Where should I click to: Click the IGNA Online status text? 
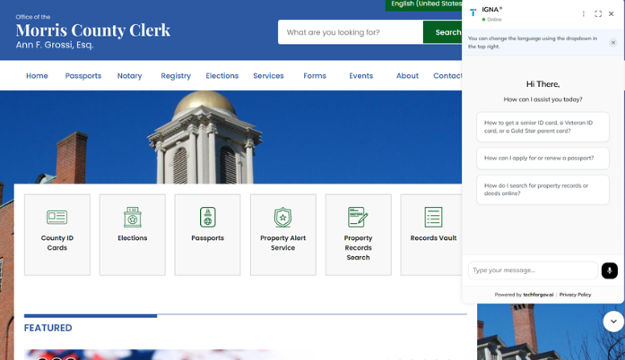pos(494,20)
